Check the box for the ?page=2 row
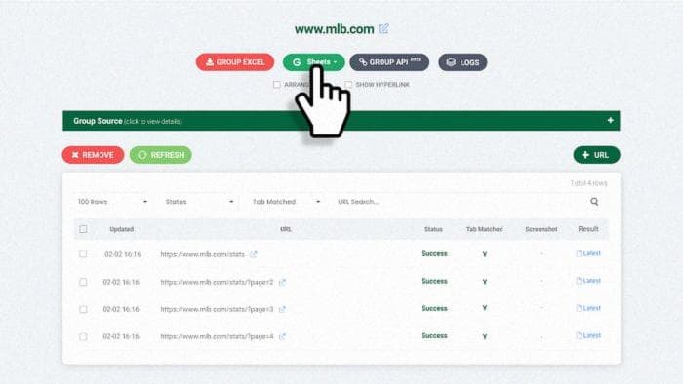Screen dimensions: 683x384 [x=83, y=282]
